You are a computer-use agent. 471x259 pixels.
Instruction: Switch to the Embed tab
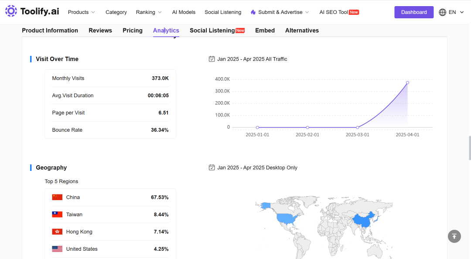point(265,31)
